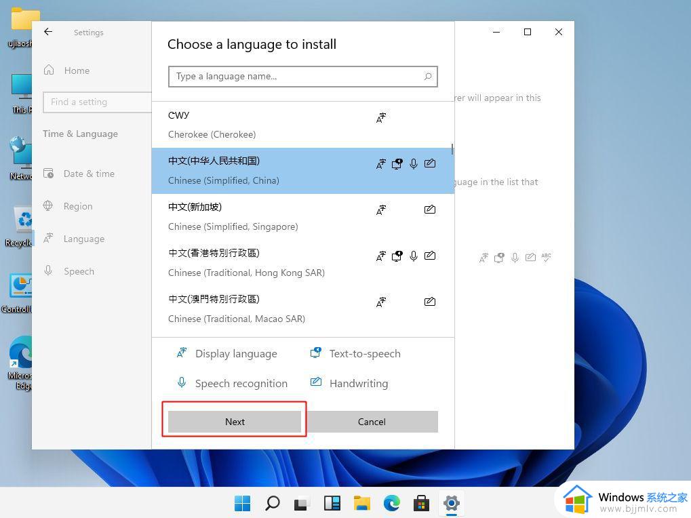Click display language icon on Macao row
Image resolution: width=691 pixels, height=518 pixels.
381,302
